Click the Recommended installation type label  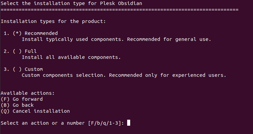(41, 33)
